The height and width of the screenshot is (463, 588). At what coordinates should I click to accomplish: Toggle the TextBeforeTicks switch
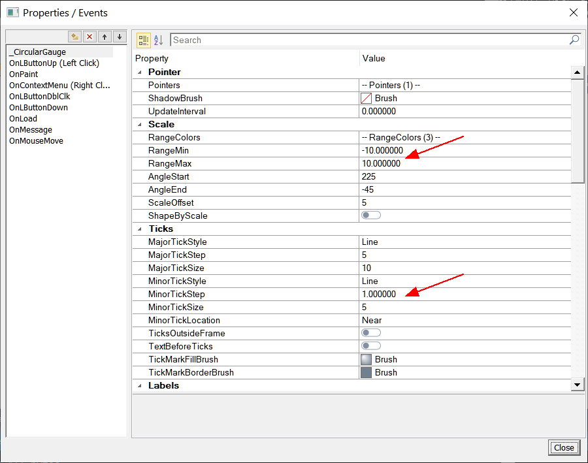[371, 346]
